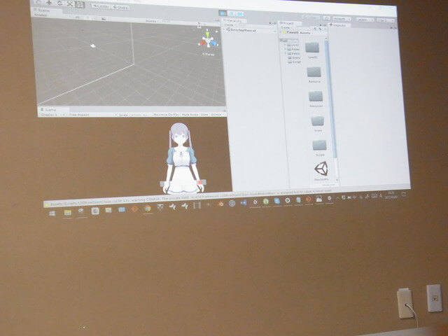Select the Script folder tree row
This screenshot has height=336, width=448.
(x=294, y=62)
